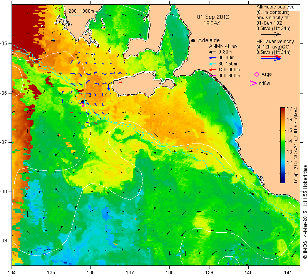Click longitude axis label 139
The image size is (308, 277).
[x=209, y=273]
